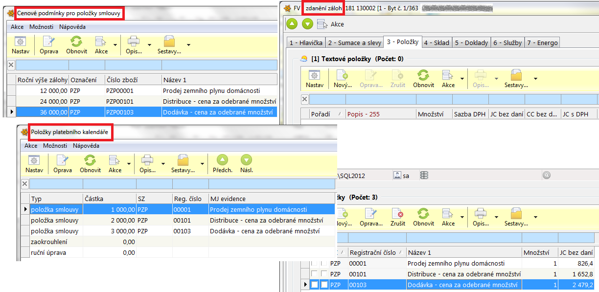The image size is (599, 292).
Task: Click Nový icon in Textové položky toolbar
Action: (x=343, y=75)
